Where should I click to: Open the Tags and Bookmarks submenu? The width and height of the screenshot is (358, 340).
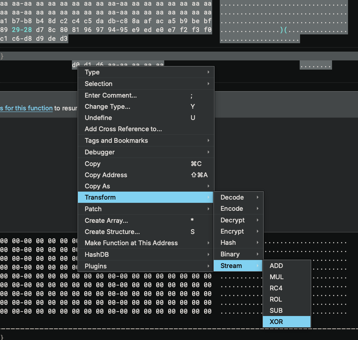116,140
